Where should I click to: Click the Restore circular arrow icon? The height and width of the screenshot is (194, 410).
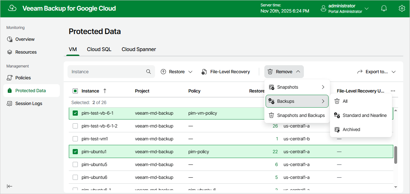pyautogui.click(x=163, y=72)
